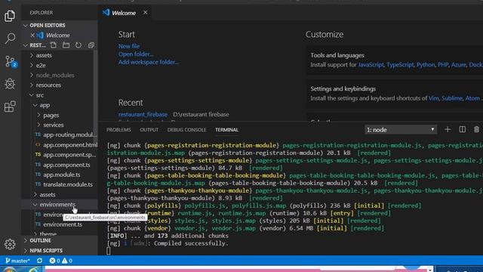This screenshot has height=272, width=483.
Task: Click the JavaScript language support link
Action: click(x=371, y=64)
